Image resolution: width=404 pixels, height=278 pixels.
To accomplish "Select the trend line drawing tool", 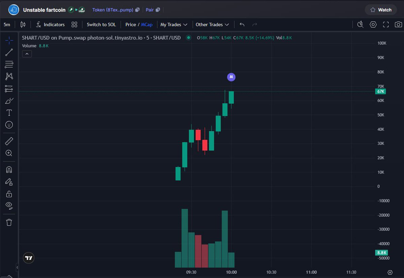I will point(9,52).
